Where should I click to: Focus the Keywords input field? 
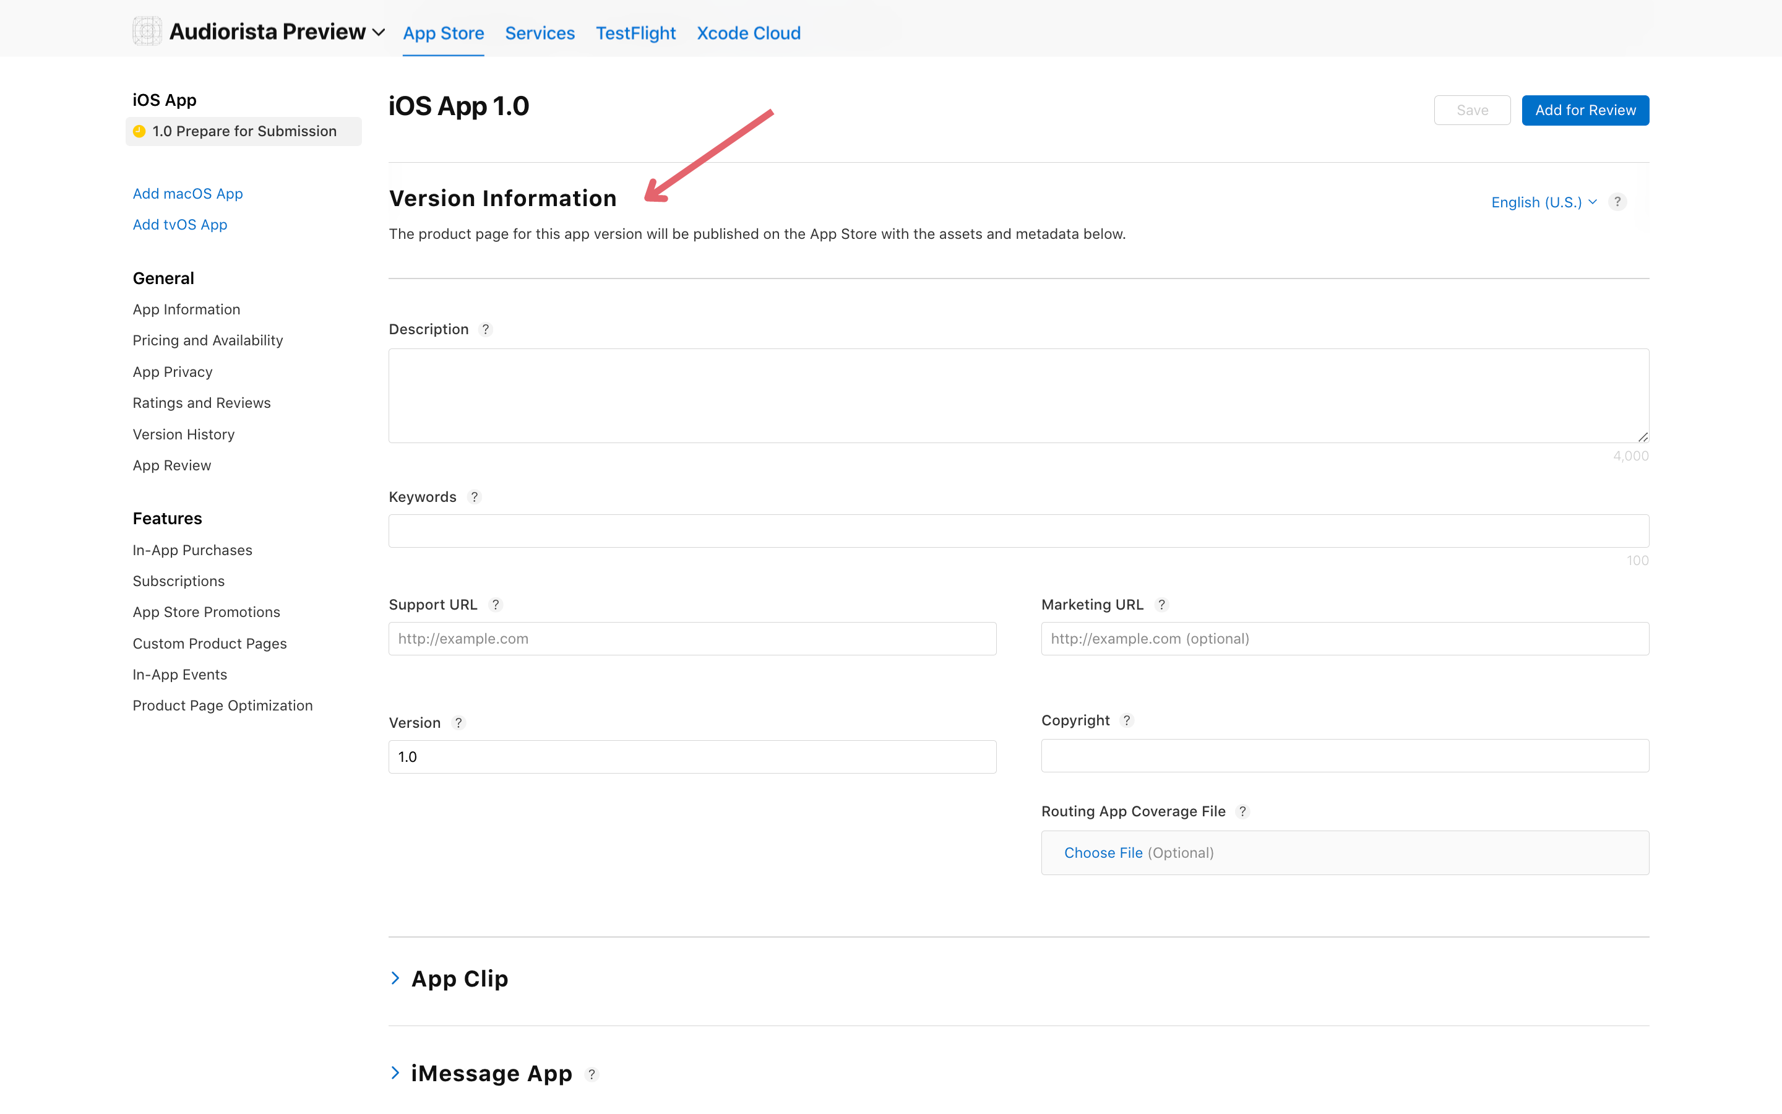click(x=1018, y=531)
